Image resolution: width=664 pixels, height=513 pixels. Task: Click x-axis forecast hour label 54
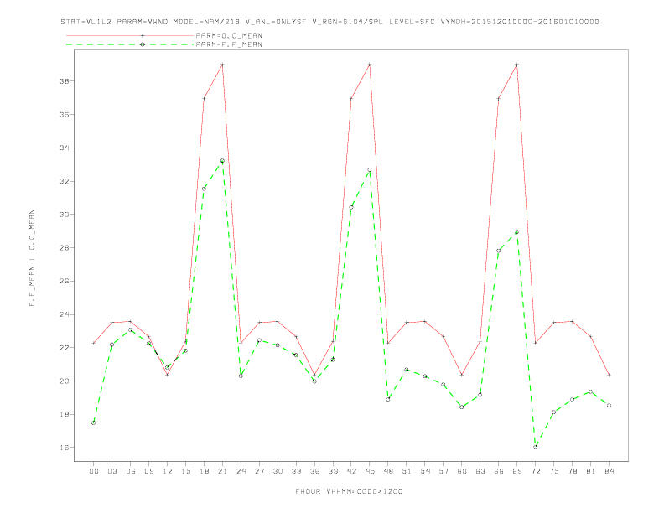[x=425, y=471]
